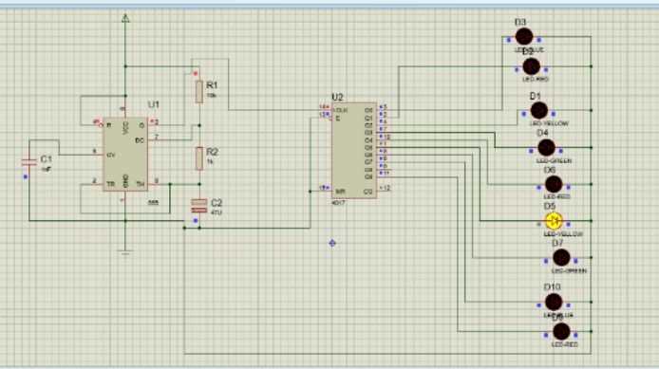
Task: Select the D3 blue LED
Action: 524,37
